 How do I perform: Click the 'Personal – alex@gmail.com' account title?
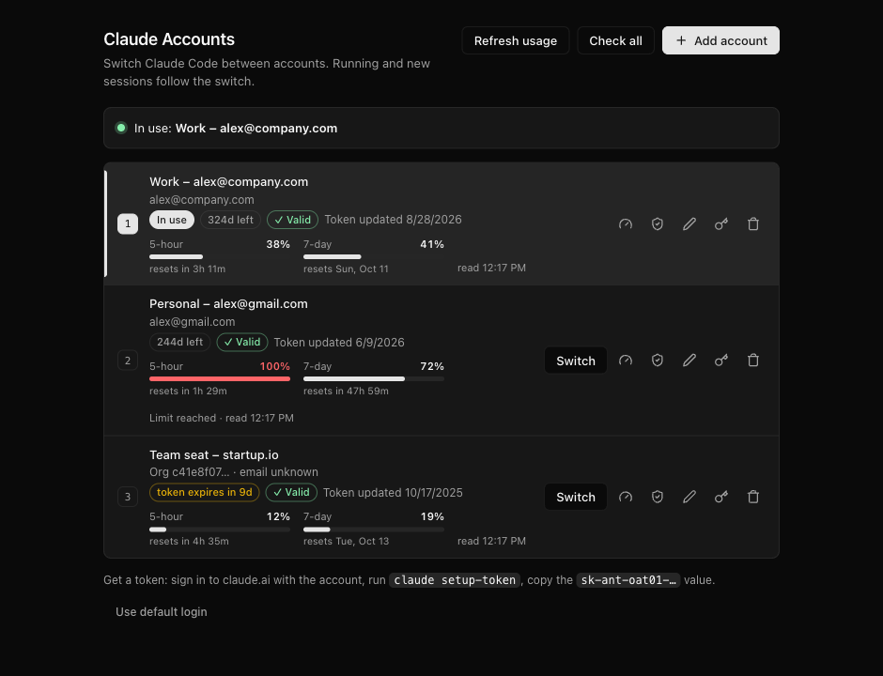[228, 304]
